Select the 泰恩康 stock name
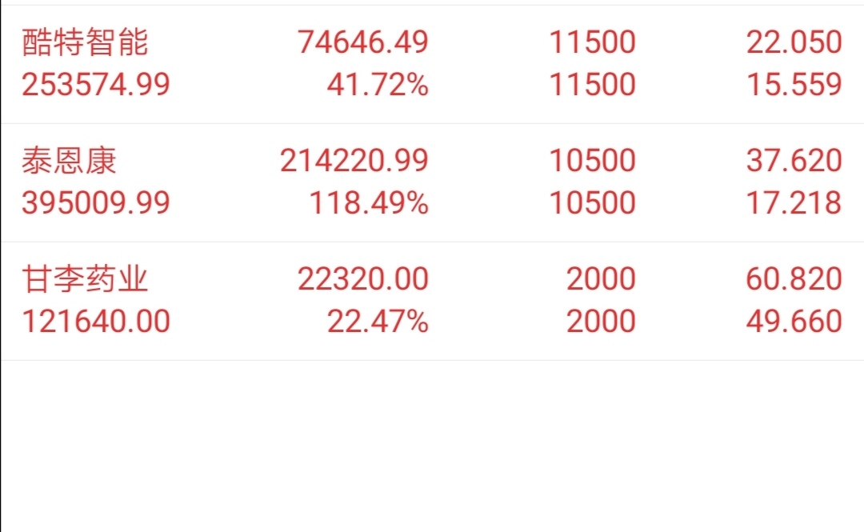Image resolution: width=864 pixels, height=532 pixels. click(x=69, y=161)
